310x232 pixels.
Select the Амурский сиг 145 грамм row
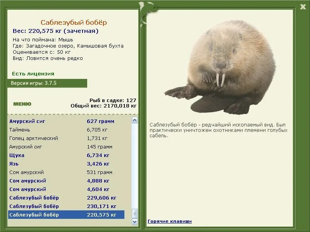coord(66,147)
